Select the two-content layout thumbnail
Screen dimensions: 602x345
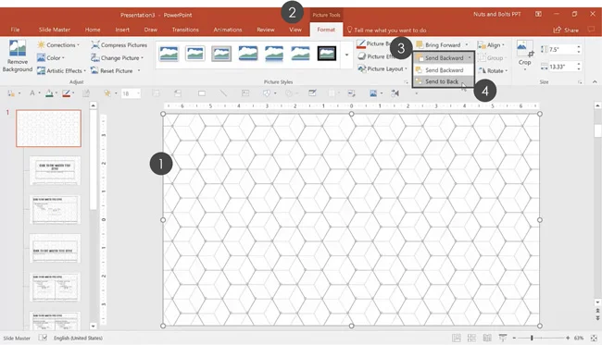(55, 287)
